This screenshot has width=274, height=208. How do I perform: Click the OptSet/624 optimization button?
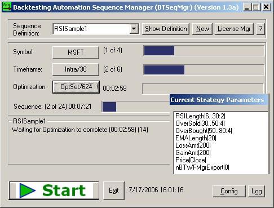coord(76,87)
